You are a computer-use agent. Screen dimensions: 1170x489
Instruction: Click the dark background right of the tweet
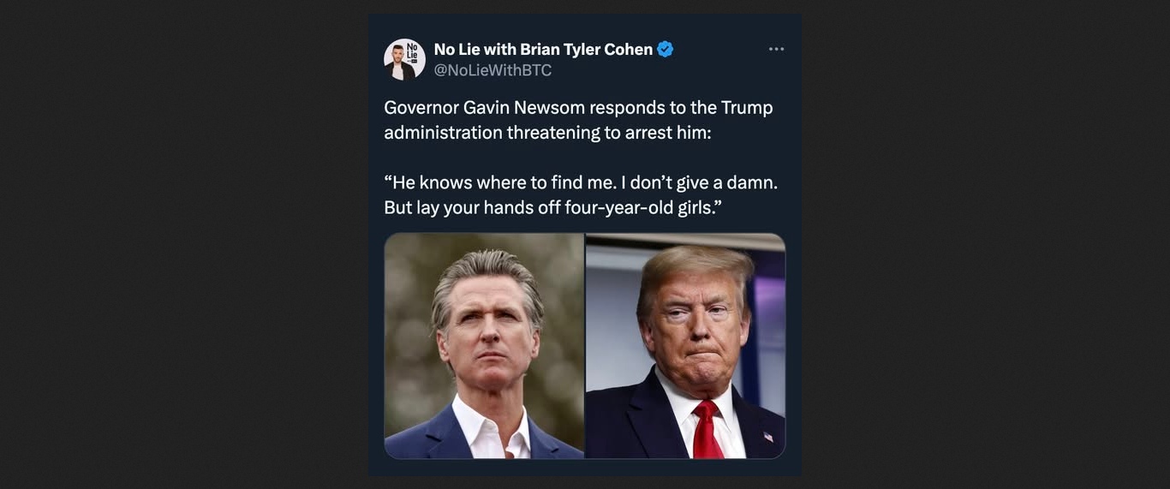[985, 244]
